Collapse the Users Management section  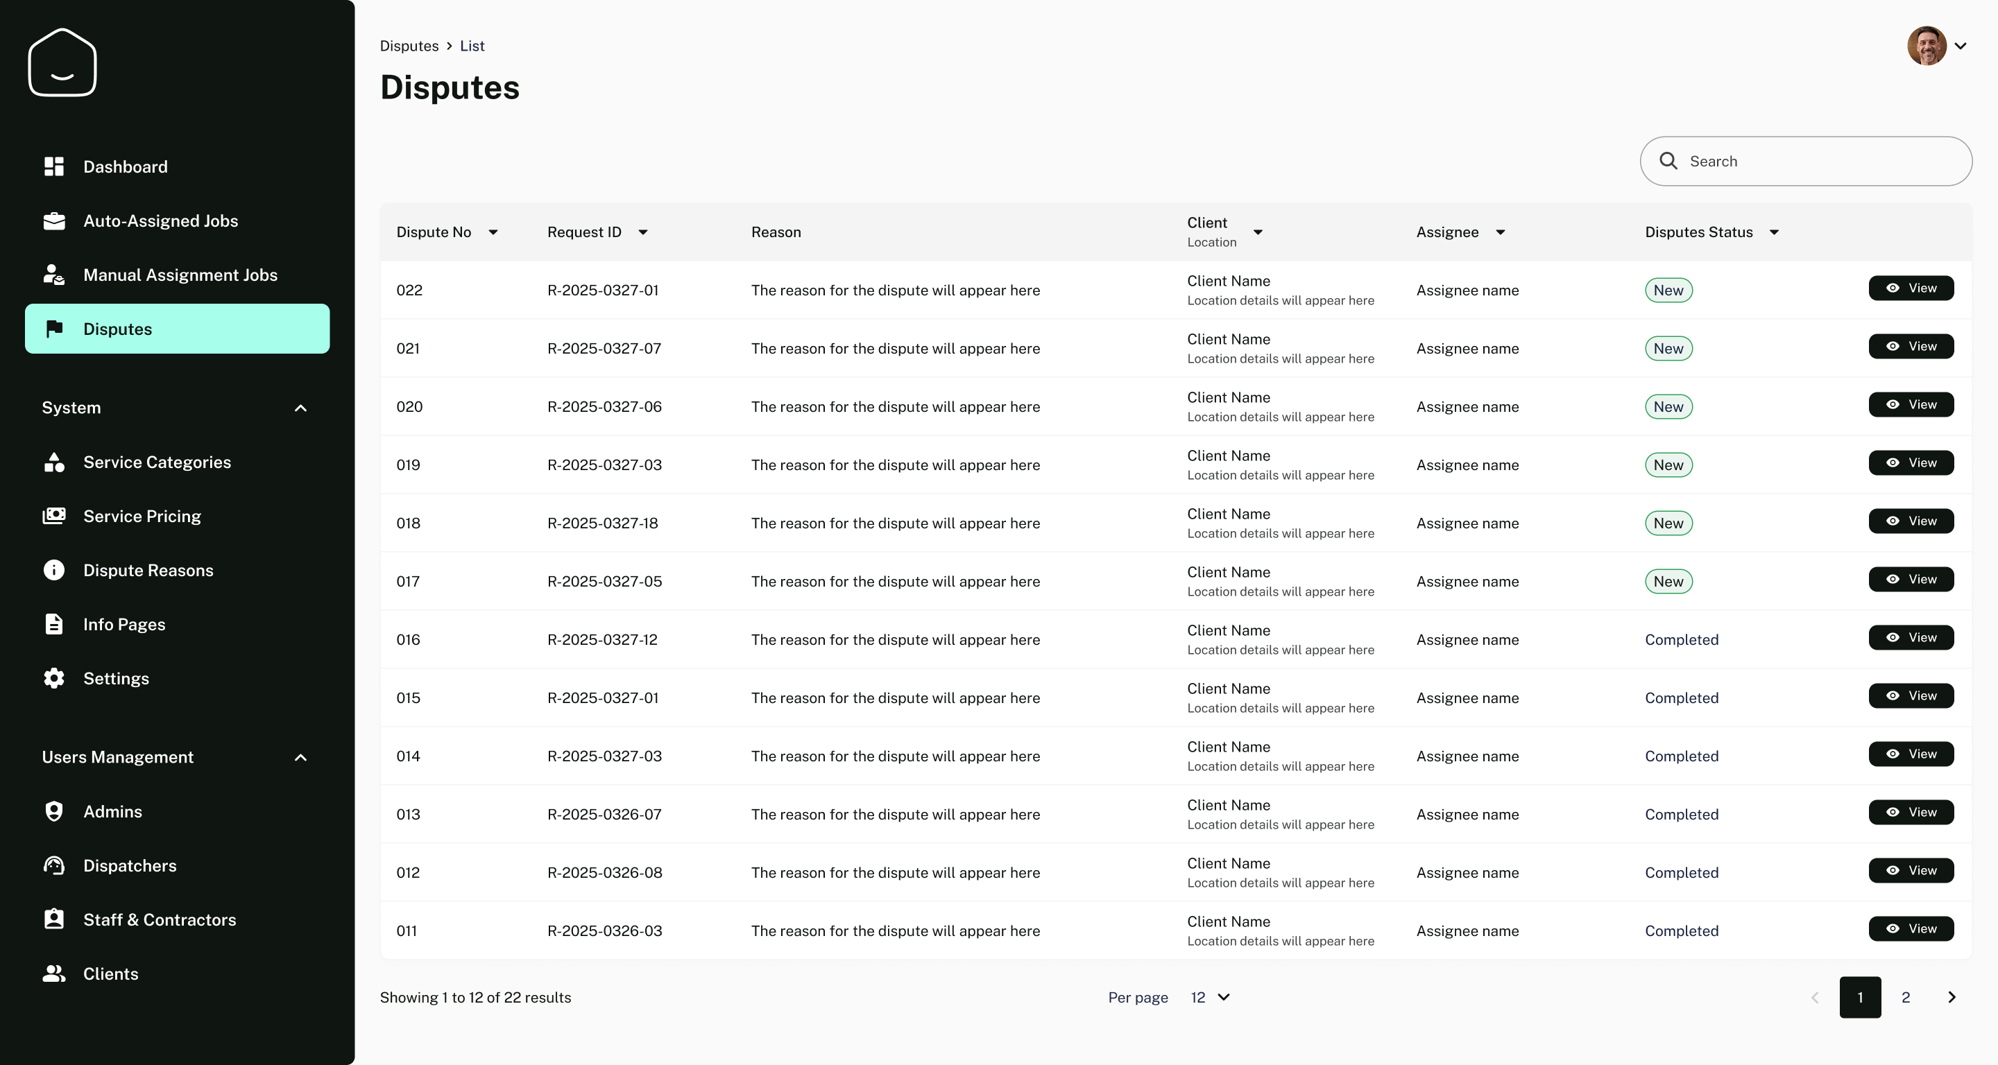pos(301,757)
